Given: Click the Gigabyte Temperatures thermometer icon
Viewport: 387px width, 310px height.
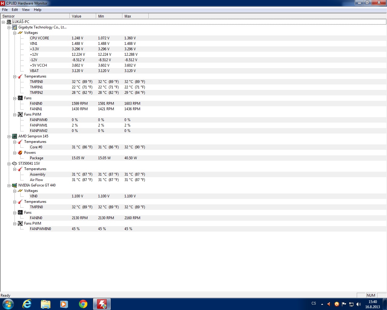Looking at the screenshot, I should (20, 76).
